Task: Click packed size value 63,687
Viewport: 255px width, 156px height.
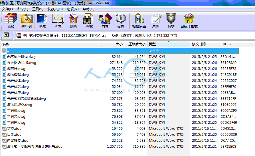Action: pos(140,99)
